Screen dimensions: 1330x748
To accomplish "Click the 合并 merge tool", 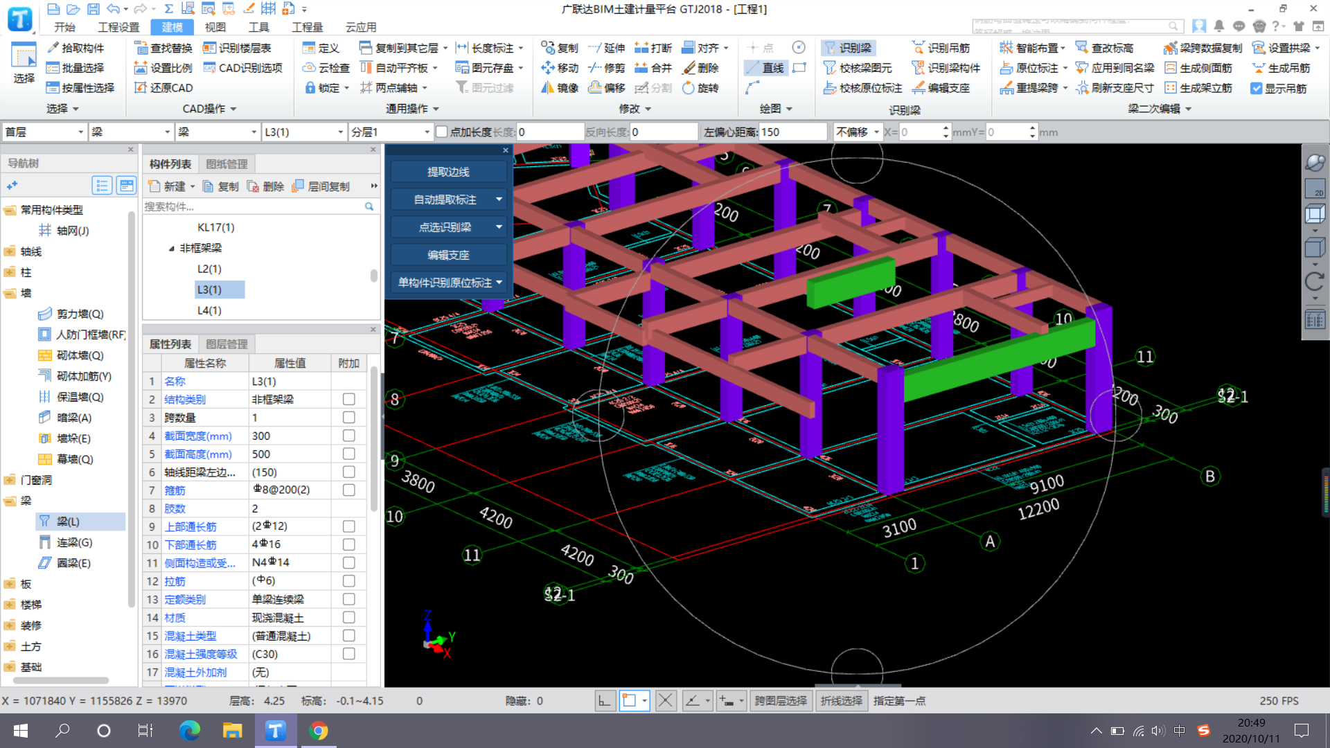I will [x=653, y=68].
